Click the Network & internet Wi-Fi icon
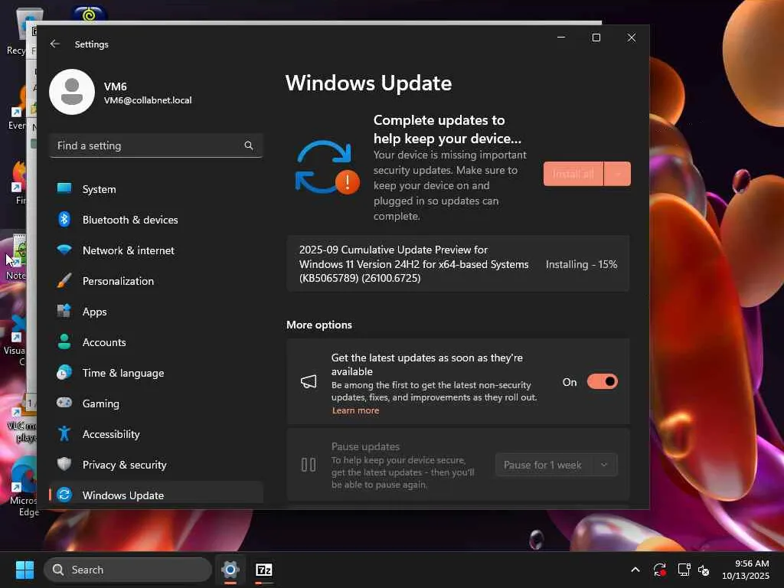784x588 pixels. (x=64, y=250)
